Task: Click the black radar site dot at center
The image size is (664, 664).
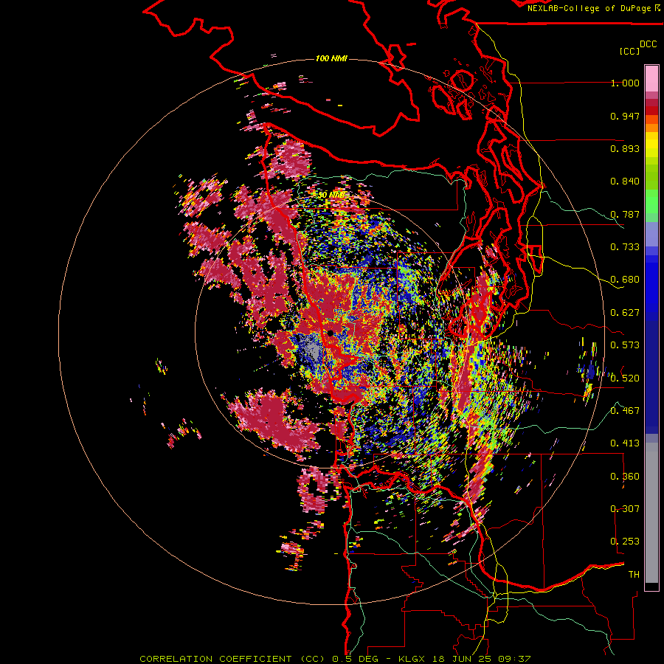Action: point(331,333)
